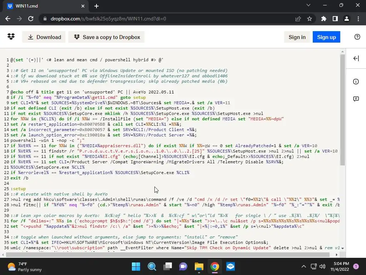
Task: Bookmark this page with the star icon
Action: point(310,19)
